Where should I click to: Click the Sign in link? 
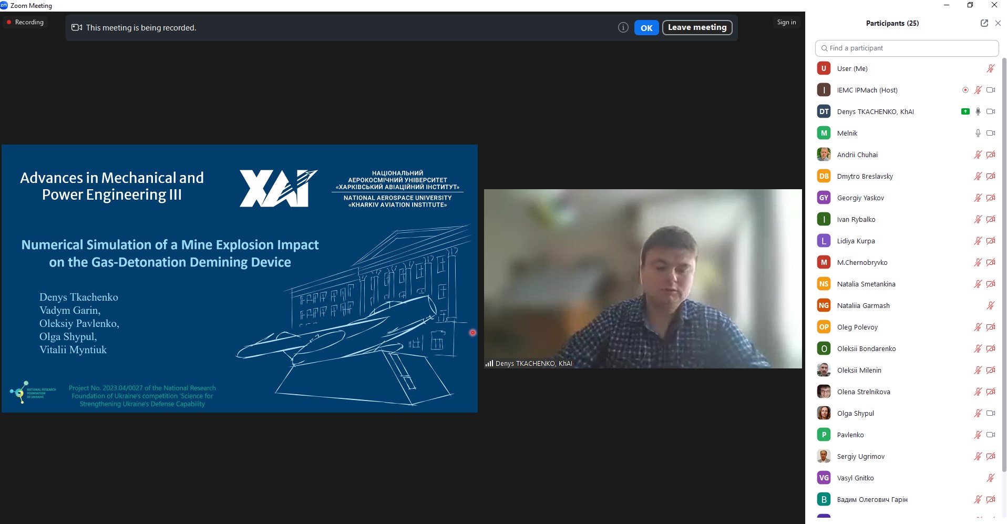click(x=786, y=22)
